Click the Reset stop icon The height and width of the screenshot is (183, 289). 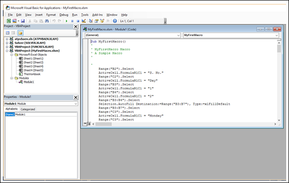click(78, 21)
